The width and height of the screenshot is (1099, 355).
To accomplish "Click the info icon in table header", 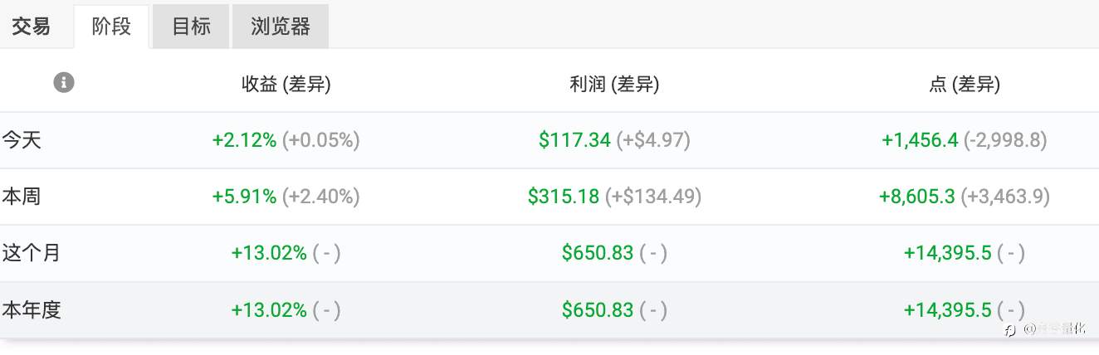I will [x=64, y=82].
